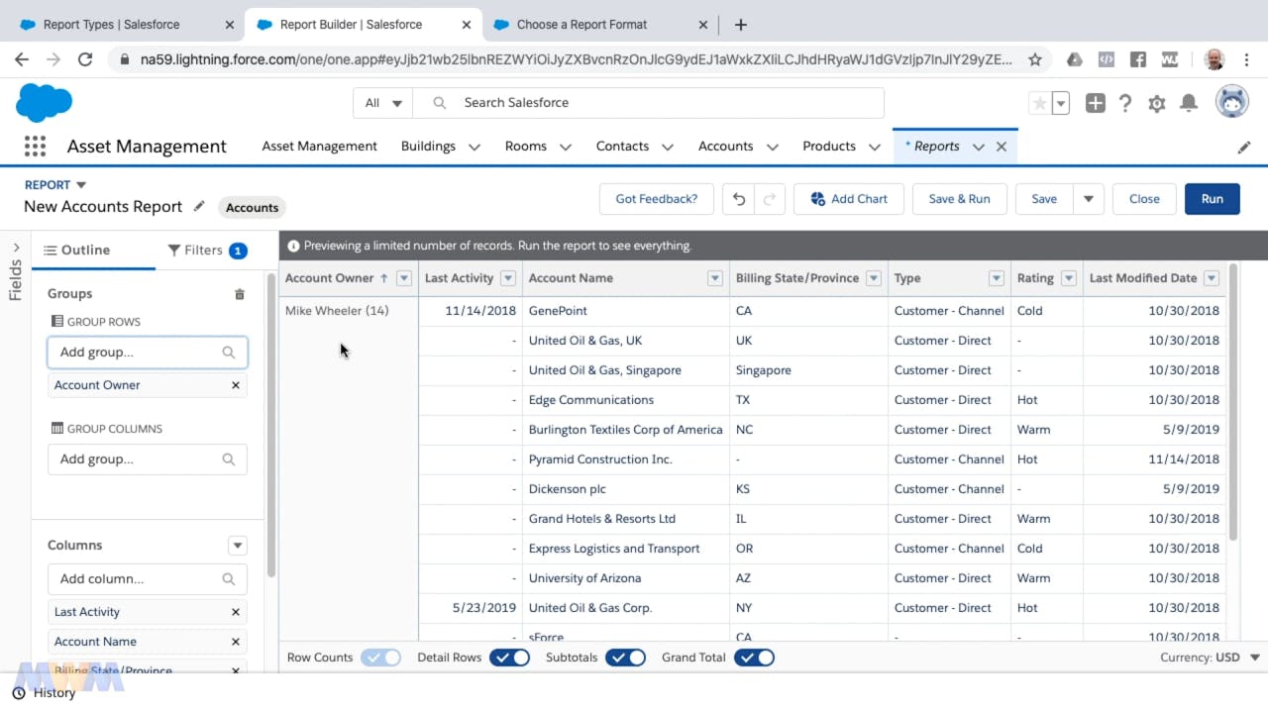
Task: Switch to Choose a Report Format tab
Action: (600, 25)
